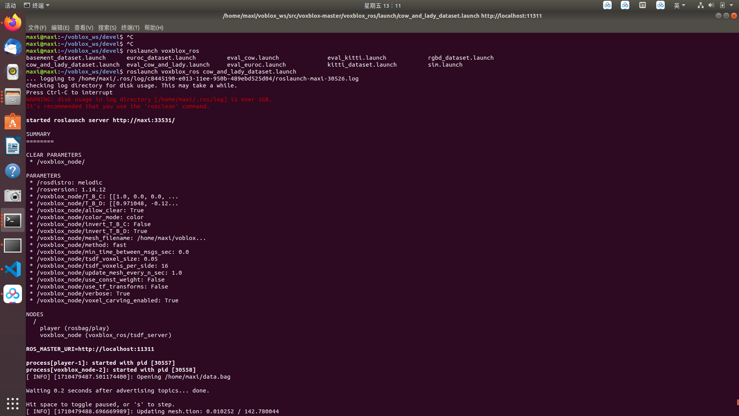Click the /rosversion: 1.14.12 line
The width and height of the screenshot is (739, 416).
tap(68, 190)
